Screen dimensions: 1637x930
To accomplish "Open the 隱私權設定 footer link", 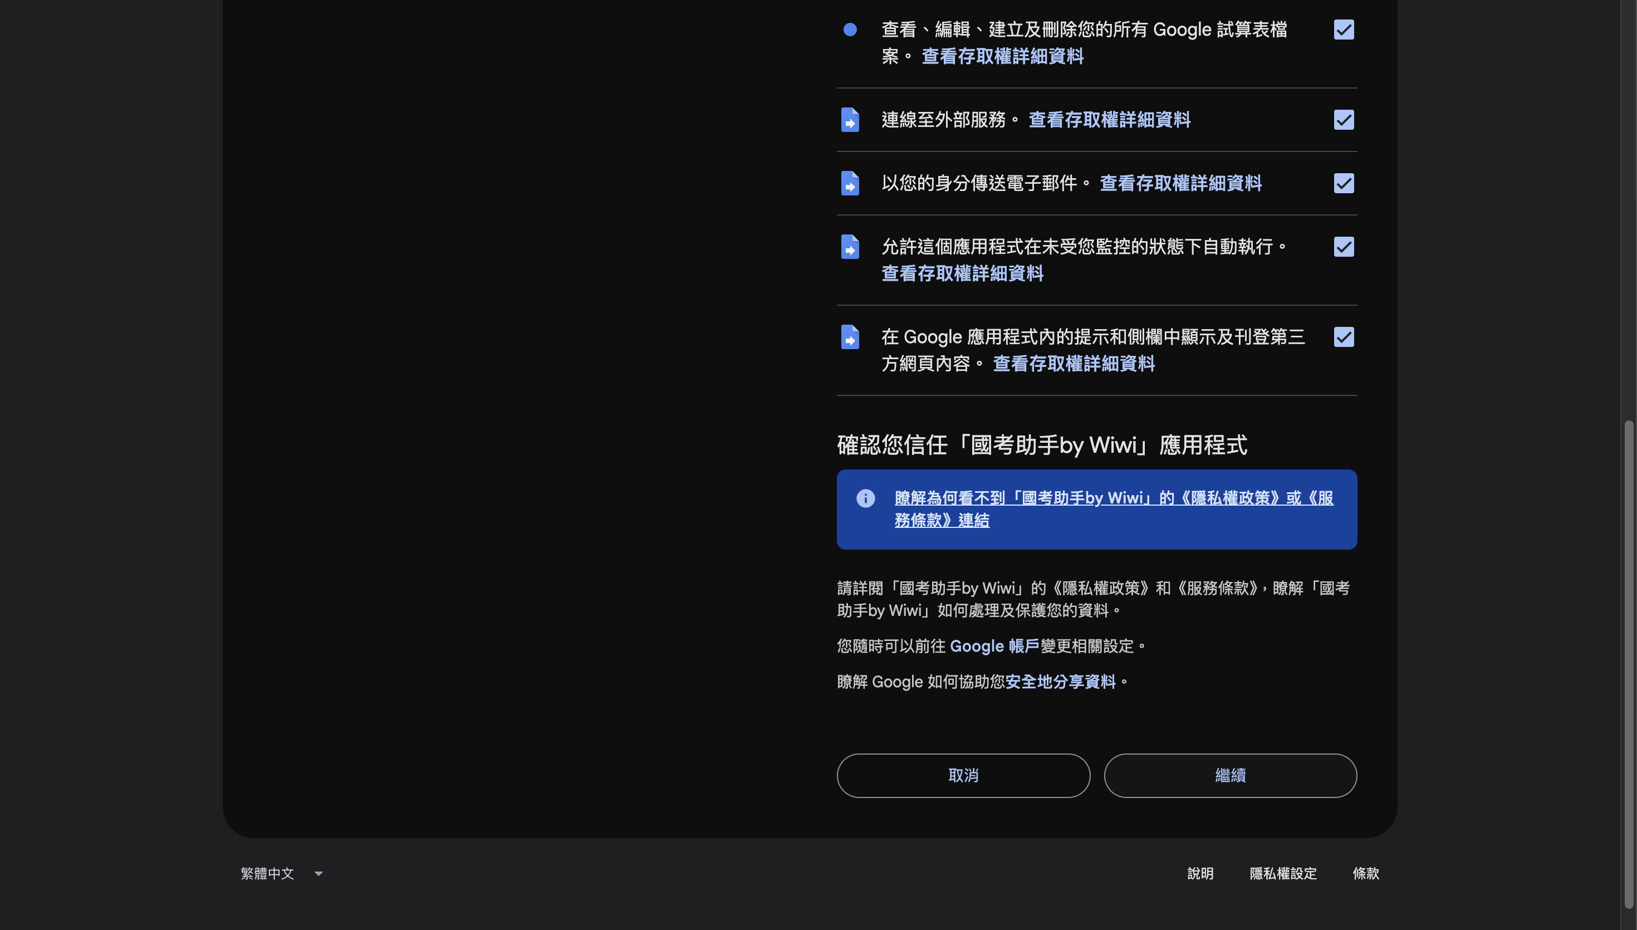I will pyautogui.click(x=1283, y=873).
